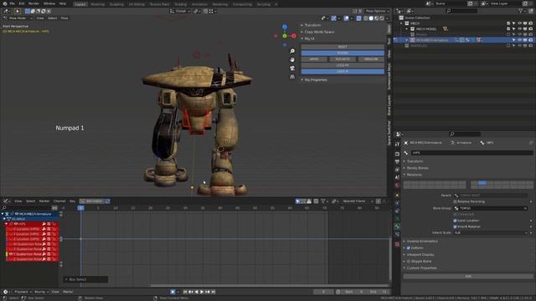Toggle visibility eye of HIPS channel
This screenshot has height=301, width=536.
[x=16, y=224]
